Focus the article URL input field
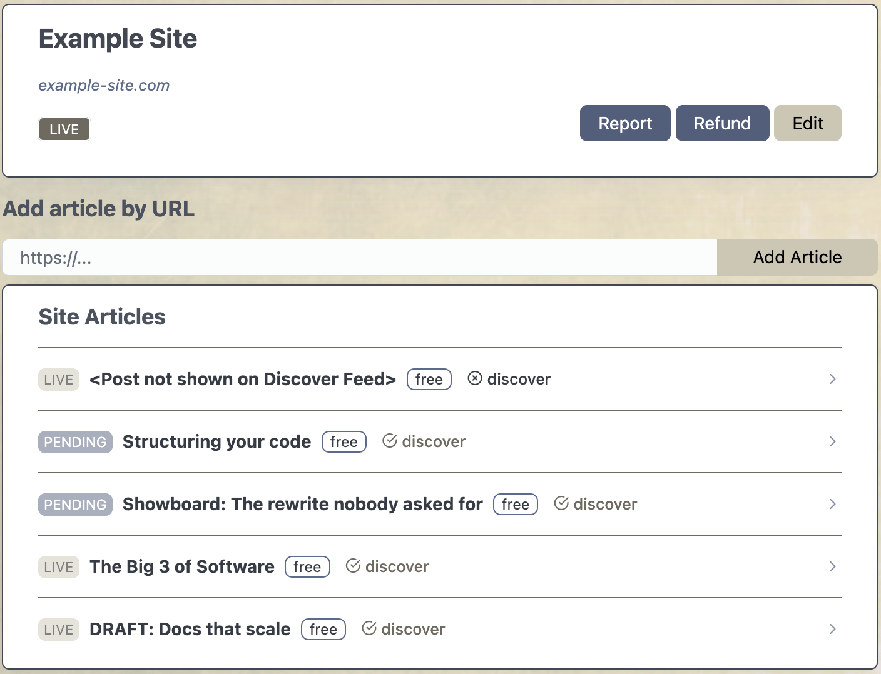Image resolution: width=881 pixels, height=674 pixels. 360,258
